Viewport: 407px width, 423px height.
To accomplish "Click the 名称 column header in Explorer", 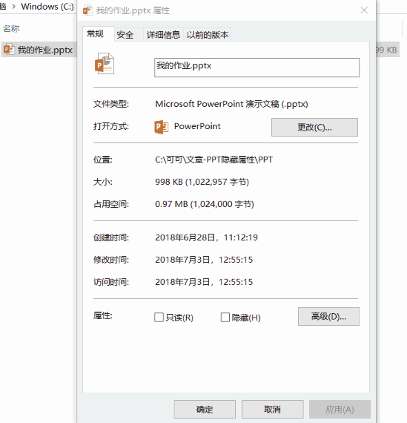I will pos(11,29).
